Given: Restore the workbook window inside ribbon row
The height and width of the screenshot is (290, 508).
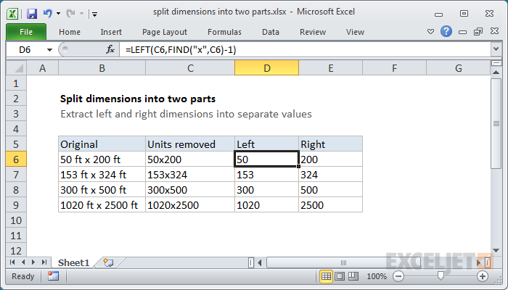Looking at the screenshot, I should coord(478,31).
